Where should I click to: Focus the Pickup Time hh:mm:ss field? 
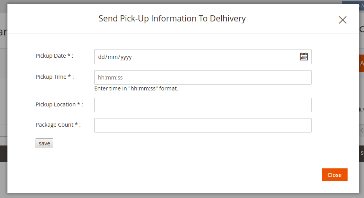(203, 78)
